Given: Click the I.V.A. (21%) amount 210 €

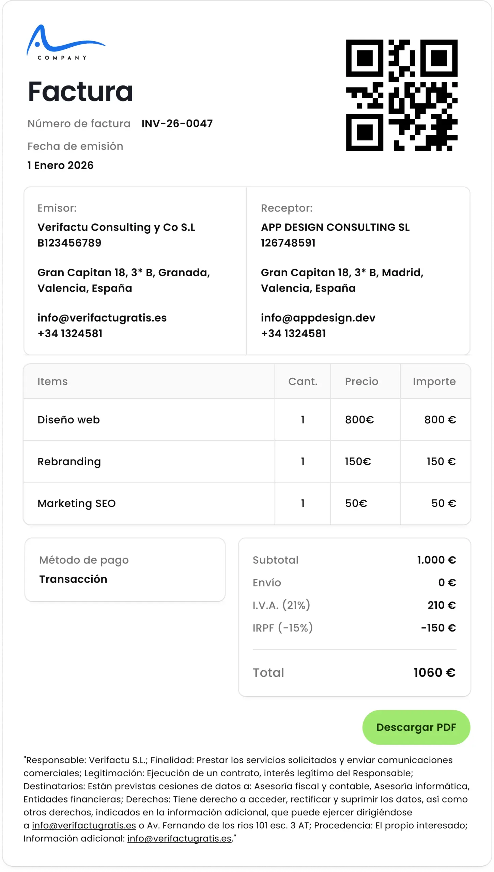Looking at the screenshot, I should coord(442,605).
